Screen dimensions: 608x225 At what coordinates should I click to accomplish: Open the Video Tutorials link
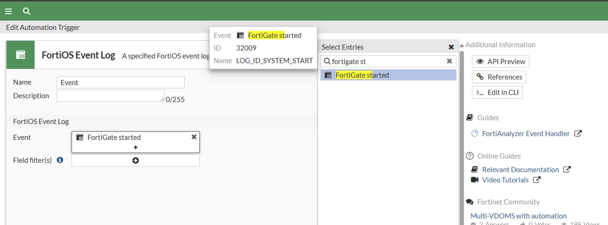pos(505,180)
